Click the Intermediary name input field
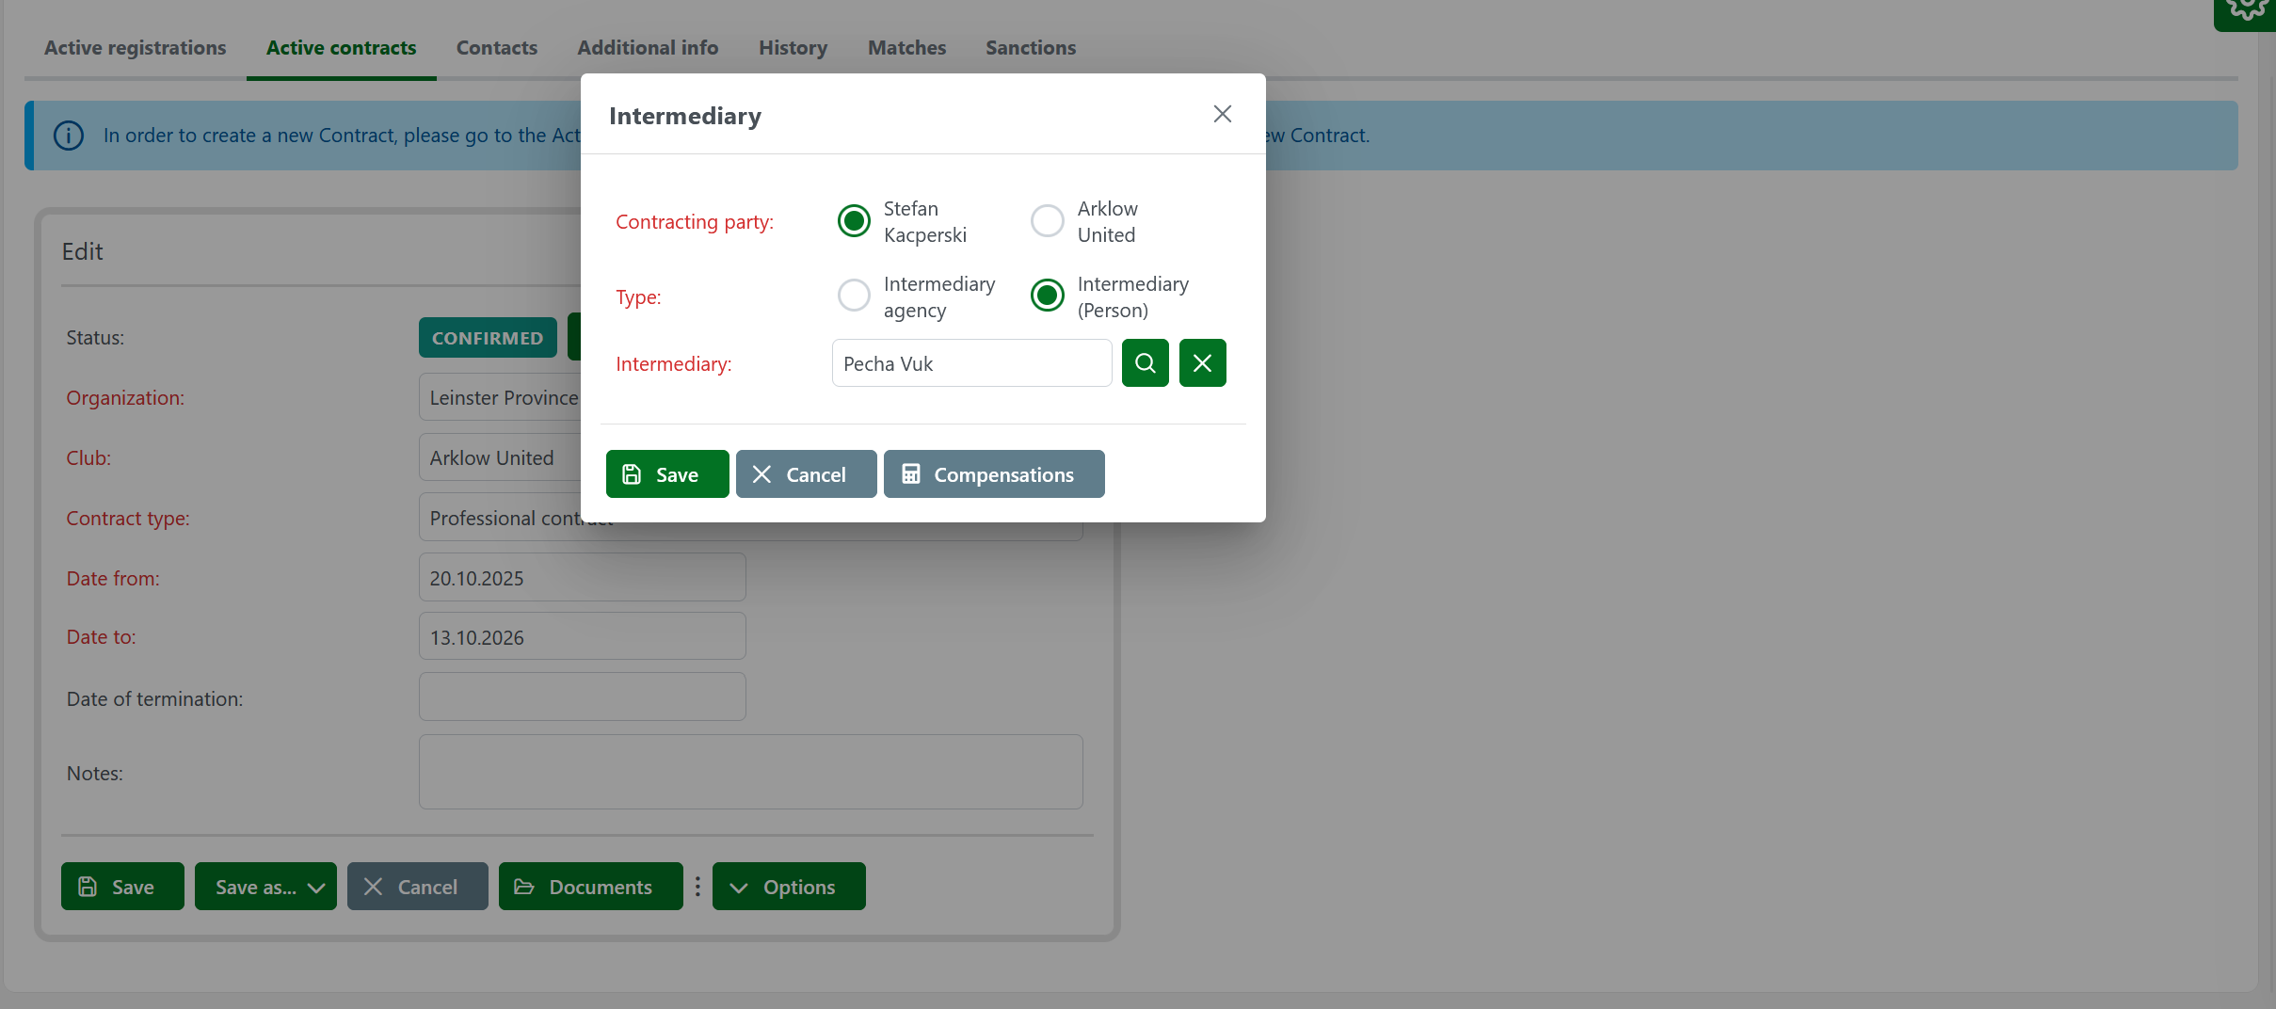The height and width of the screenshot is (1009, 2276). (x=970, y=363)
